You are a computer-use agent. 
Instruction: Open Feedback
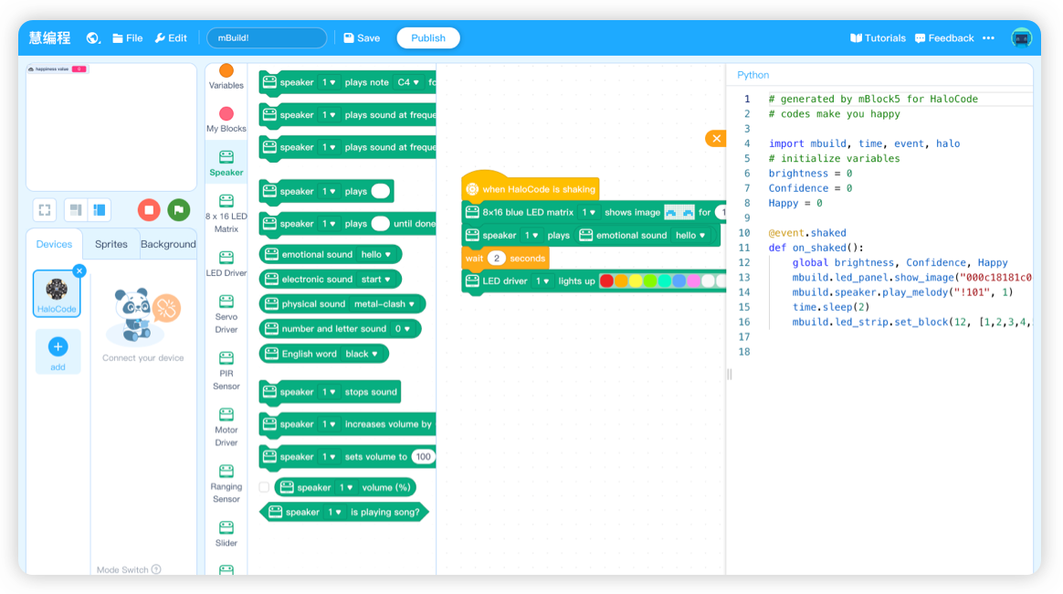click(944, 38)
